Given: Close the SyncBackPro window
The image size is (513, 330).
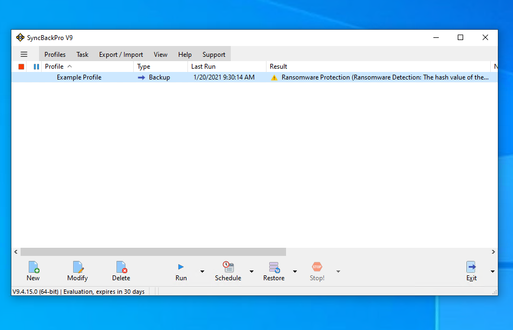Looking at the screenshot, I should (485, 37).
